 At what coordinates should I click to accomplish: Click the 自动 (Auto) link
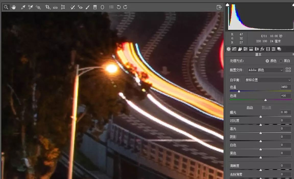pos(250,108)
